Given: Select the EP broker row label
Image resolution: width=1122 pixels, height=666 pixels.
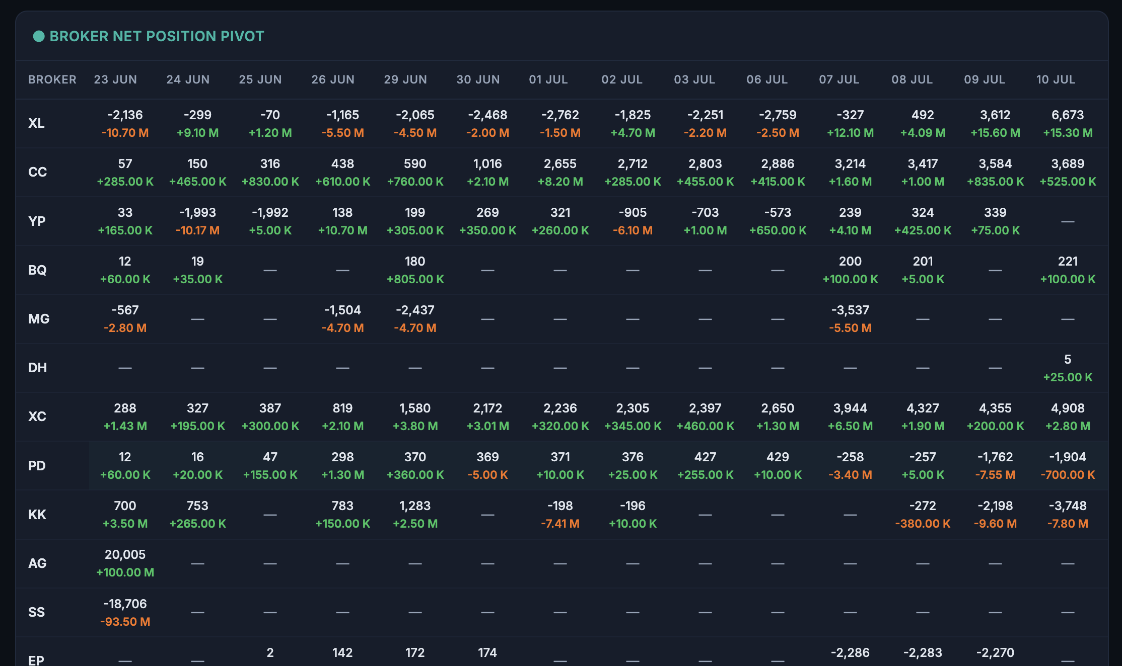Looking at the screenshot, I should 36,660.
